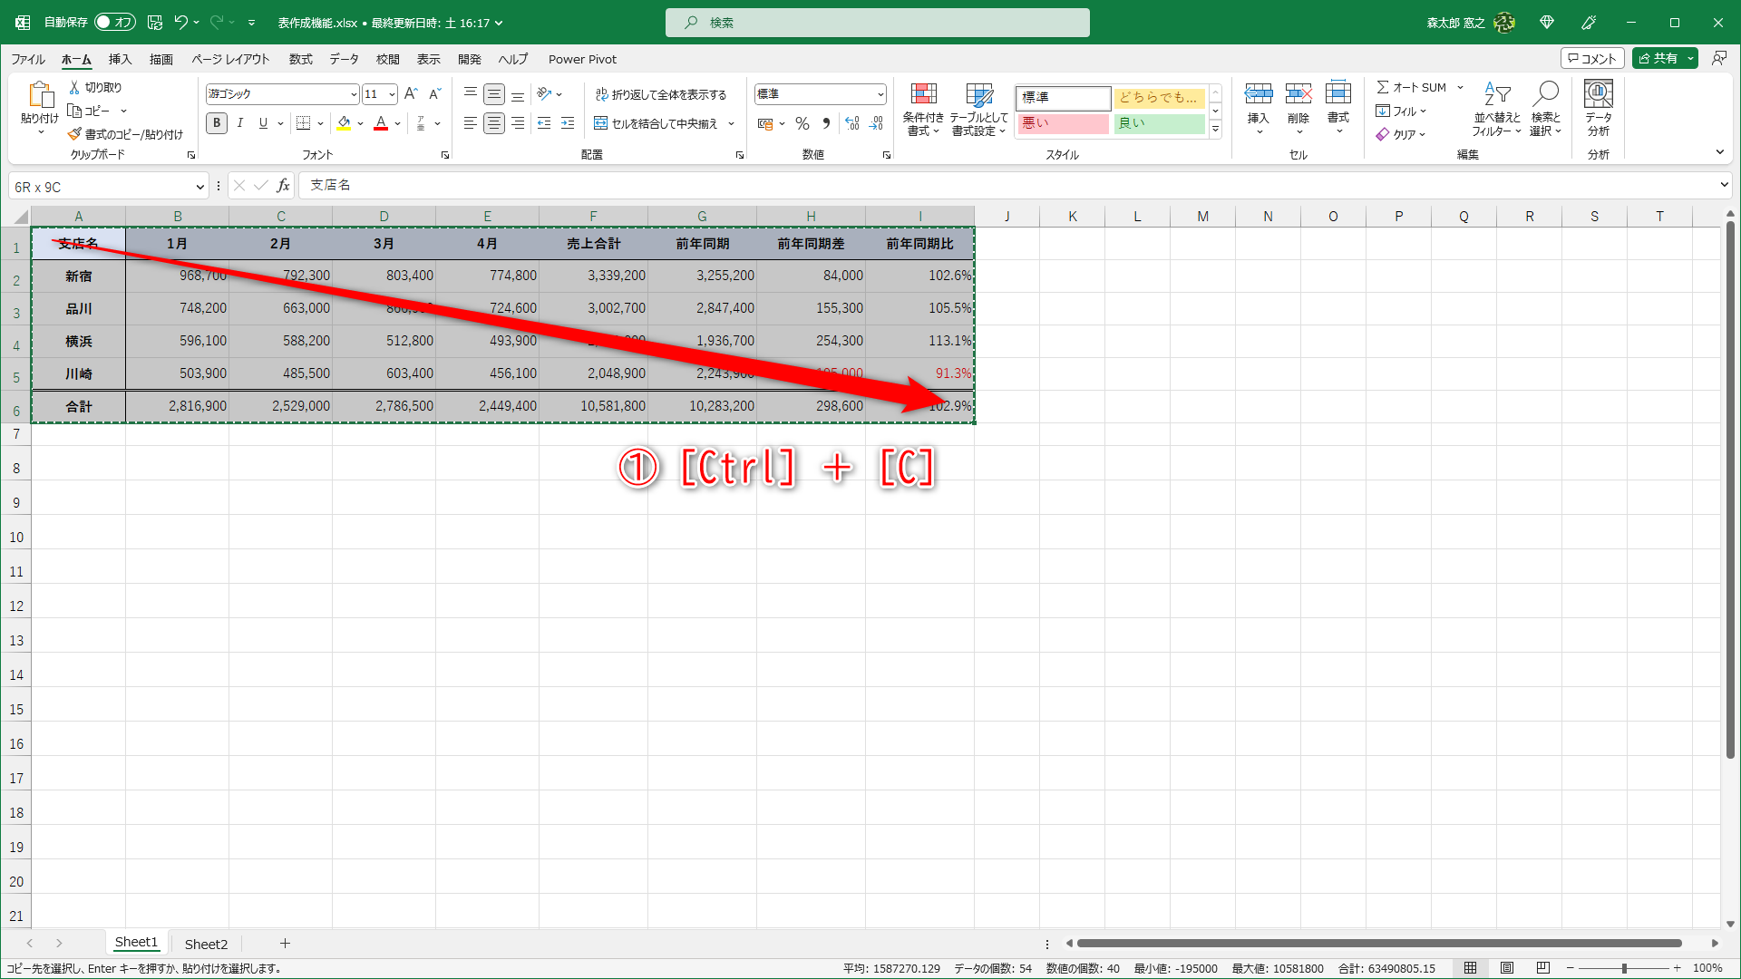
Task: Switch to Sheet2 worksheet tab
Action: pos(206,944)
